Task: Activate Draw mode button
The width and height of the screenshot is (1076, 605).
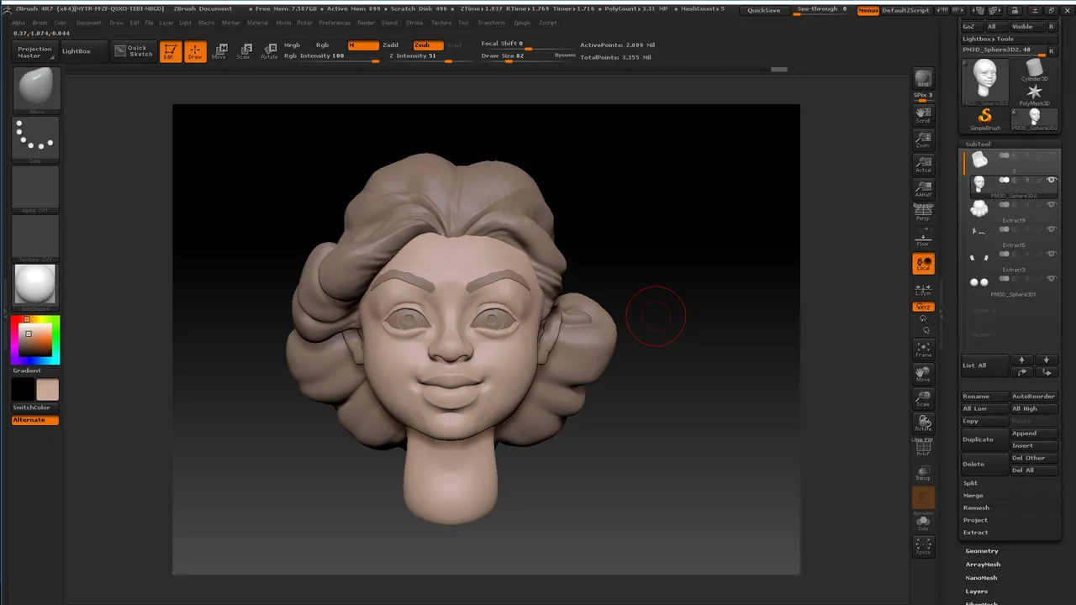Action: (195, 51)
